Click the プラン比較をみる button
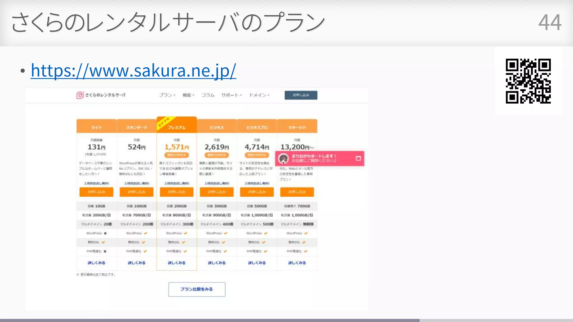The width and height of the screenshot is (573, 322). click(x=197, y=289)
